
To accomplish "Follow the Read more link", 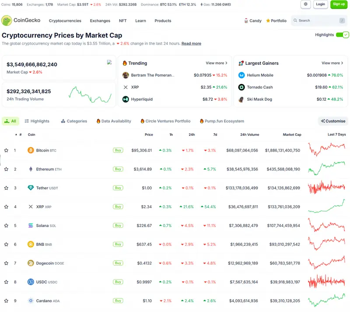I will tap(191, 43).
